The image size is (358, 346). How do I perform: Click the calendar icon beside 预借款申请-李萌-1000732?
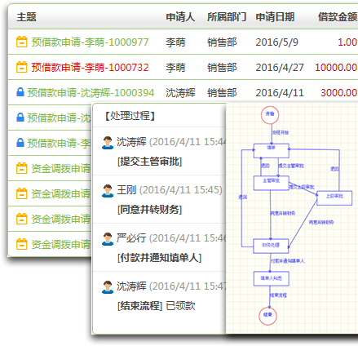point(21,67)
